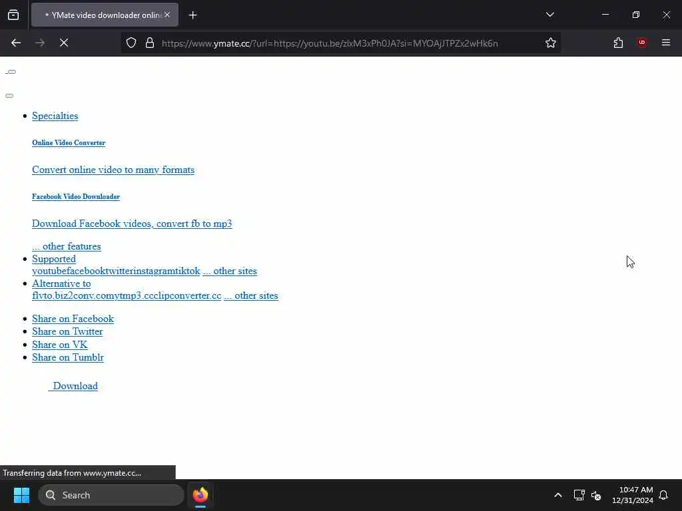Open Convert online video to many formats

(x=113, y=170)
